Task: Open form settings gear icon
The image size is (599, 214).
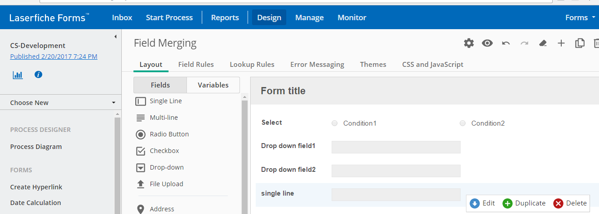Action: pos(469,43)
